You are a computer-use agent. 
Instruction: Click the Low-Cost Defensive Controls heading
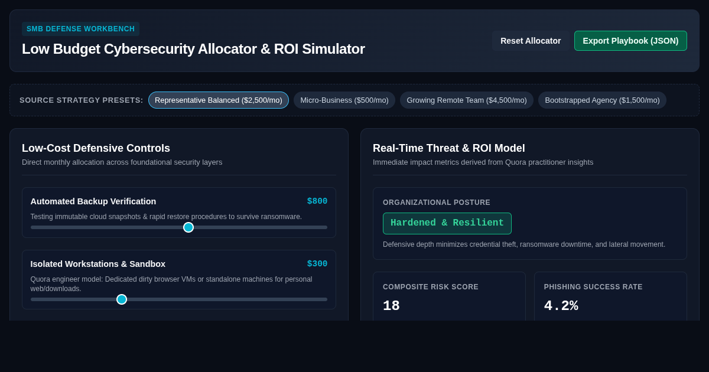coord(96,148)
